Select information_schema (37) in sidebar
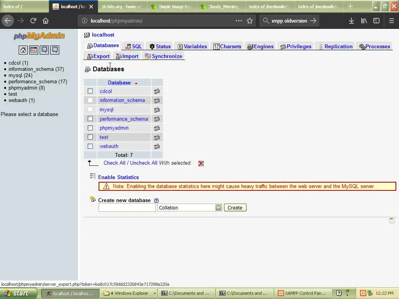This screenshot has width=399, height=299. pos(36,69)
